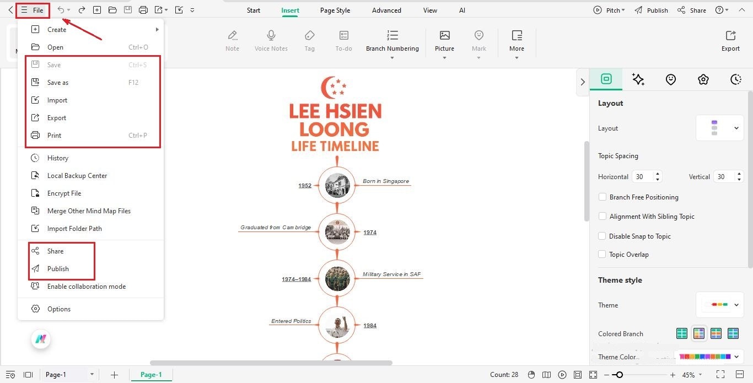Viewport: 753px width, 383px height.
Task: Select the first Colored Branch swatch
Action: (x=682, y=333)
